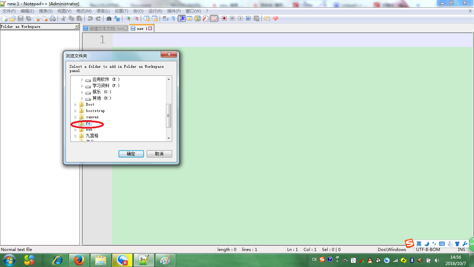
Task: Click the Open file toolbar icon
Action: 13,18
